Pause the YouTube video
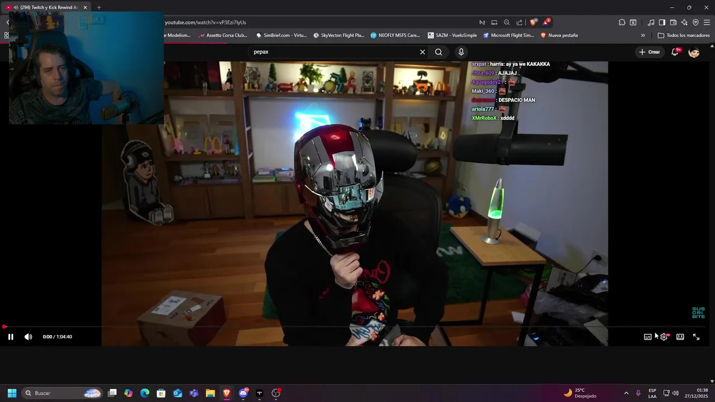Image resolution: width=715 pixels, height=402 pixels. tap(11, 337)
